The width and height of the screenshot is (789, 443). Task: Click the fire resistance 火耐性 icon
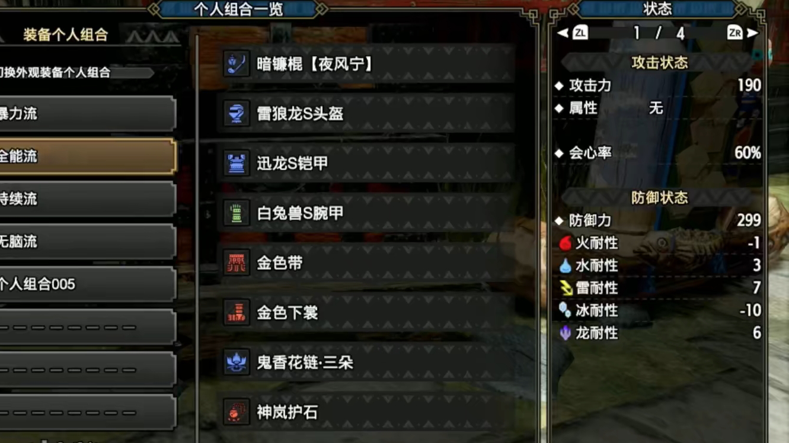(x=566, y=243)
